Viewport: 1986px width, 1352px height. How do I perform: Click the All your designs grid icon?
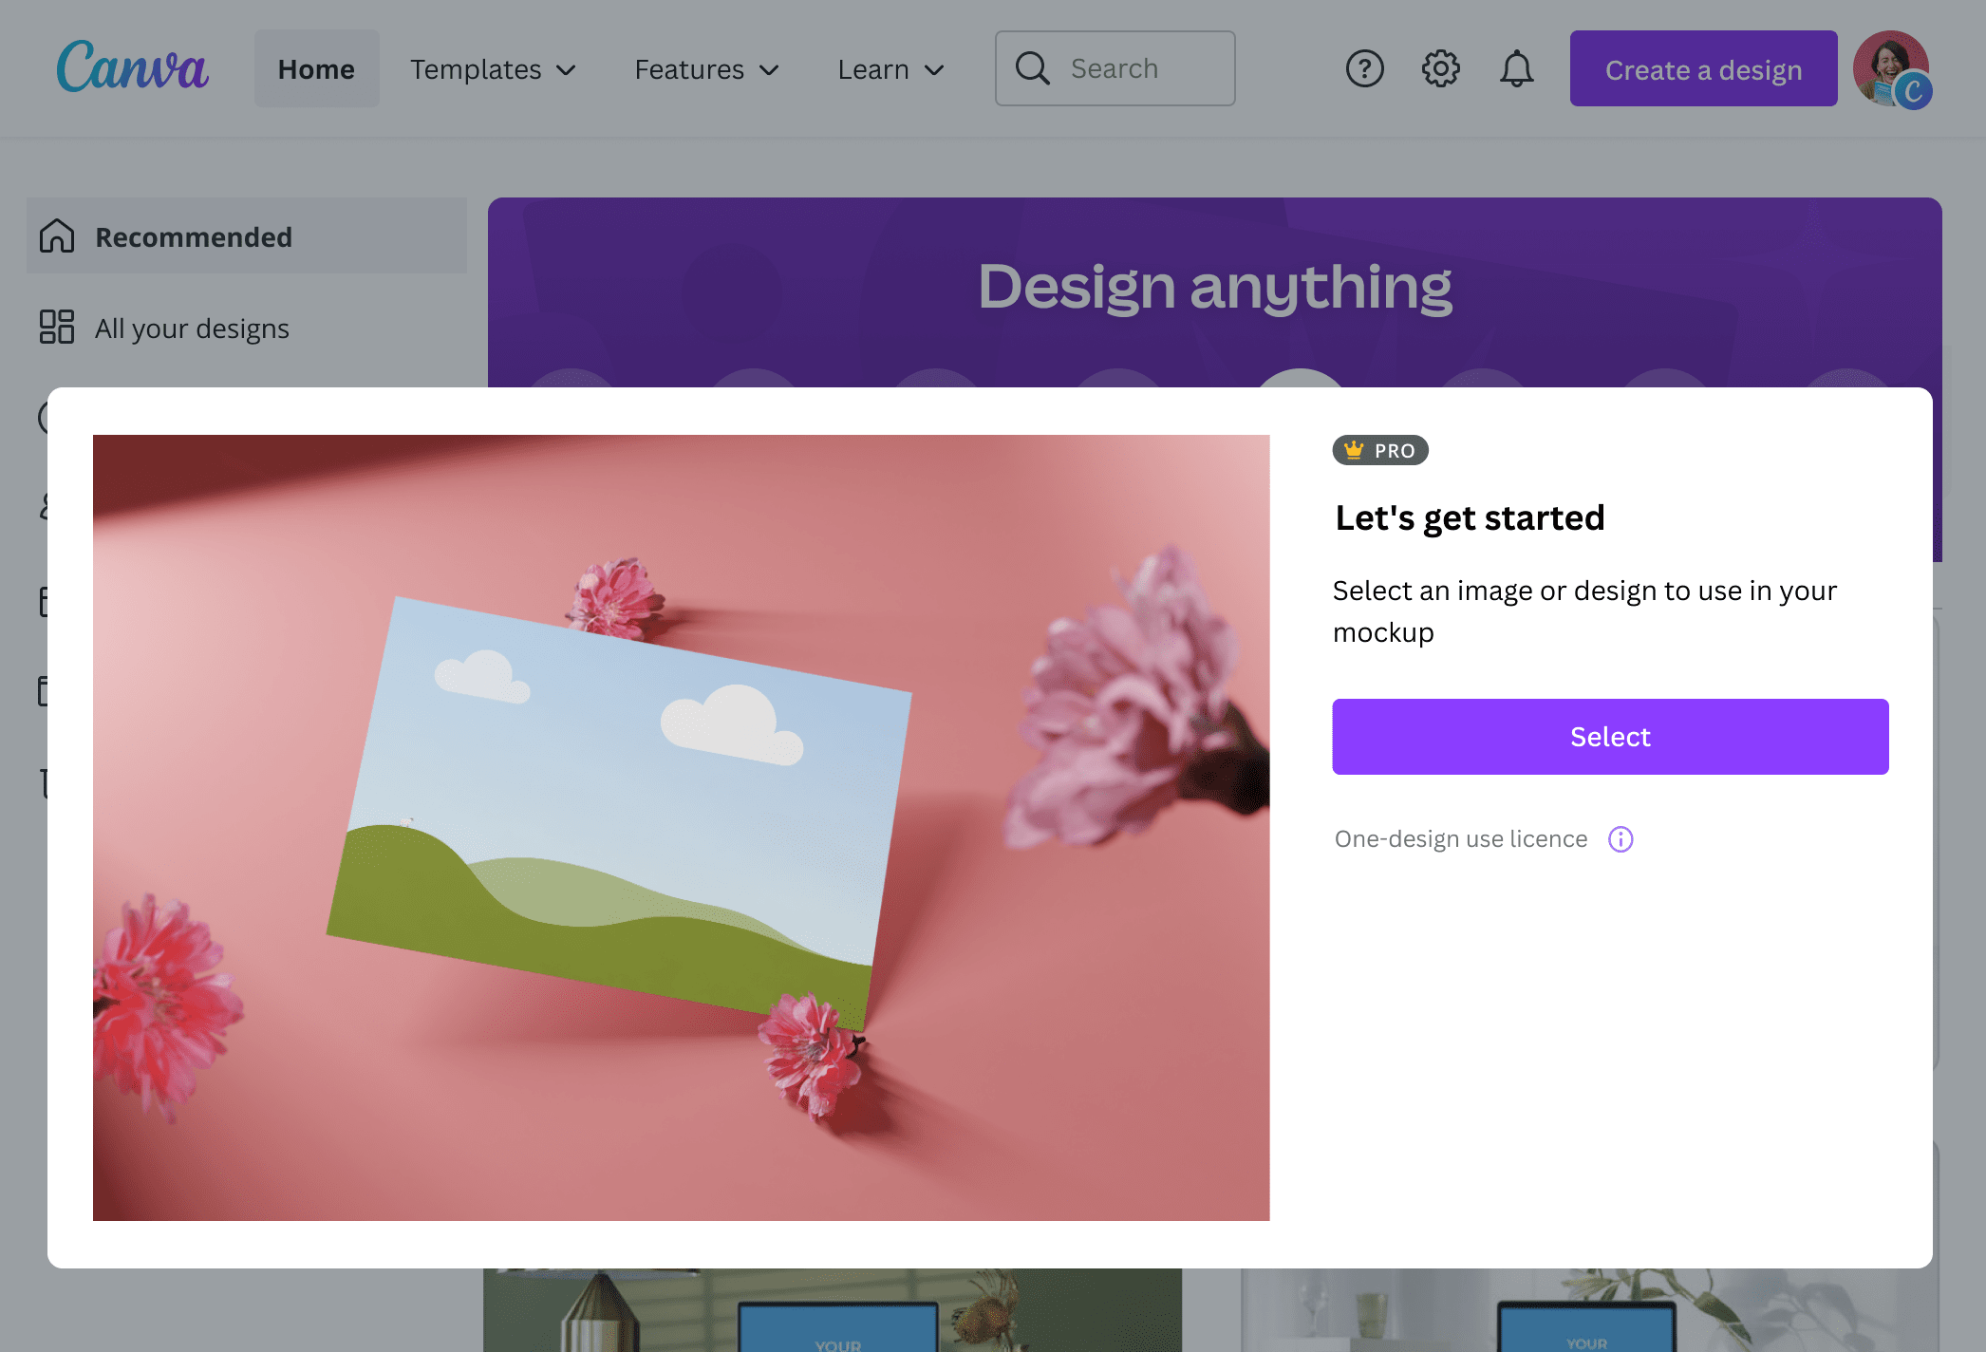pos(55,328)
